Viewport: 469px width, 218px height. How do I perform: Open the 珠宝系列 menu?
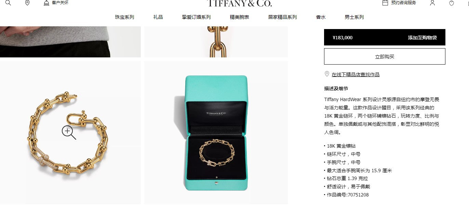(x=124, y=17)
